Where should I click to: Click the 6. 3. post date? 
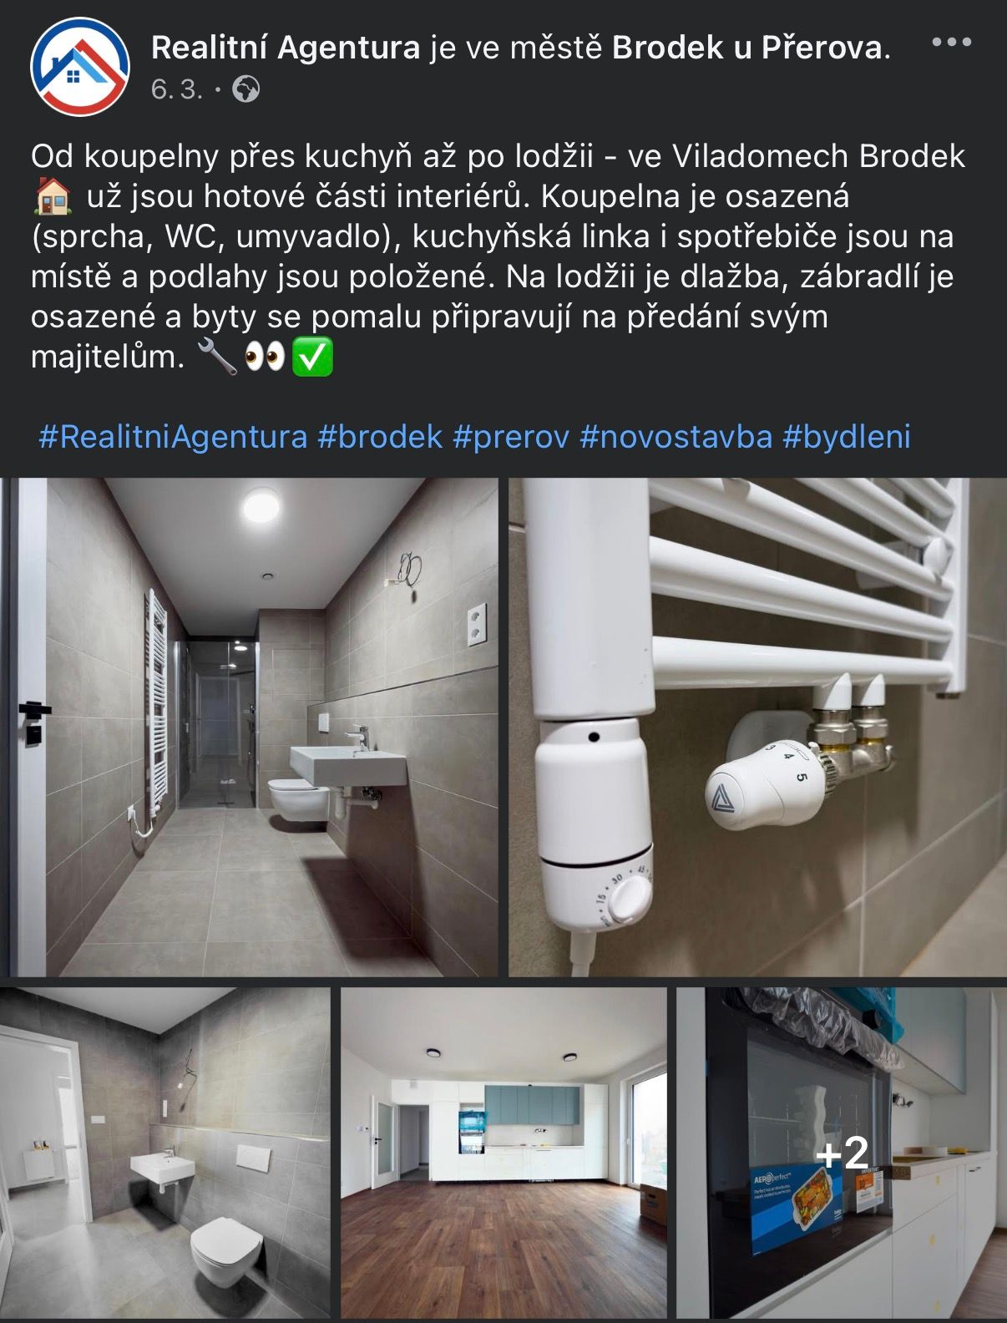[177, 89]
